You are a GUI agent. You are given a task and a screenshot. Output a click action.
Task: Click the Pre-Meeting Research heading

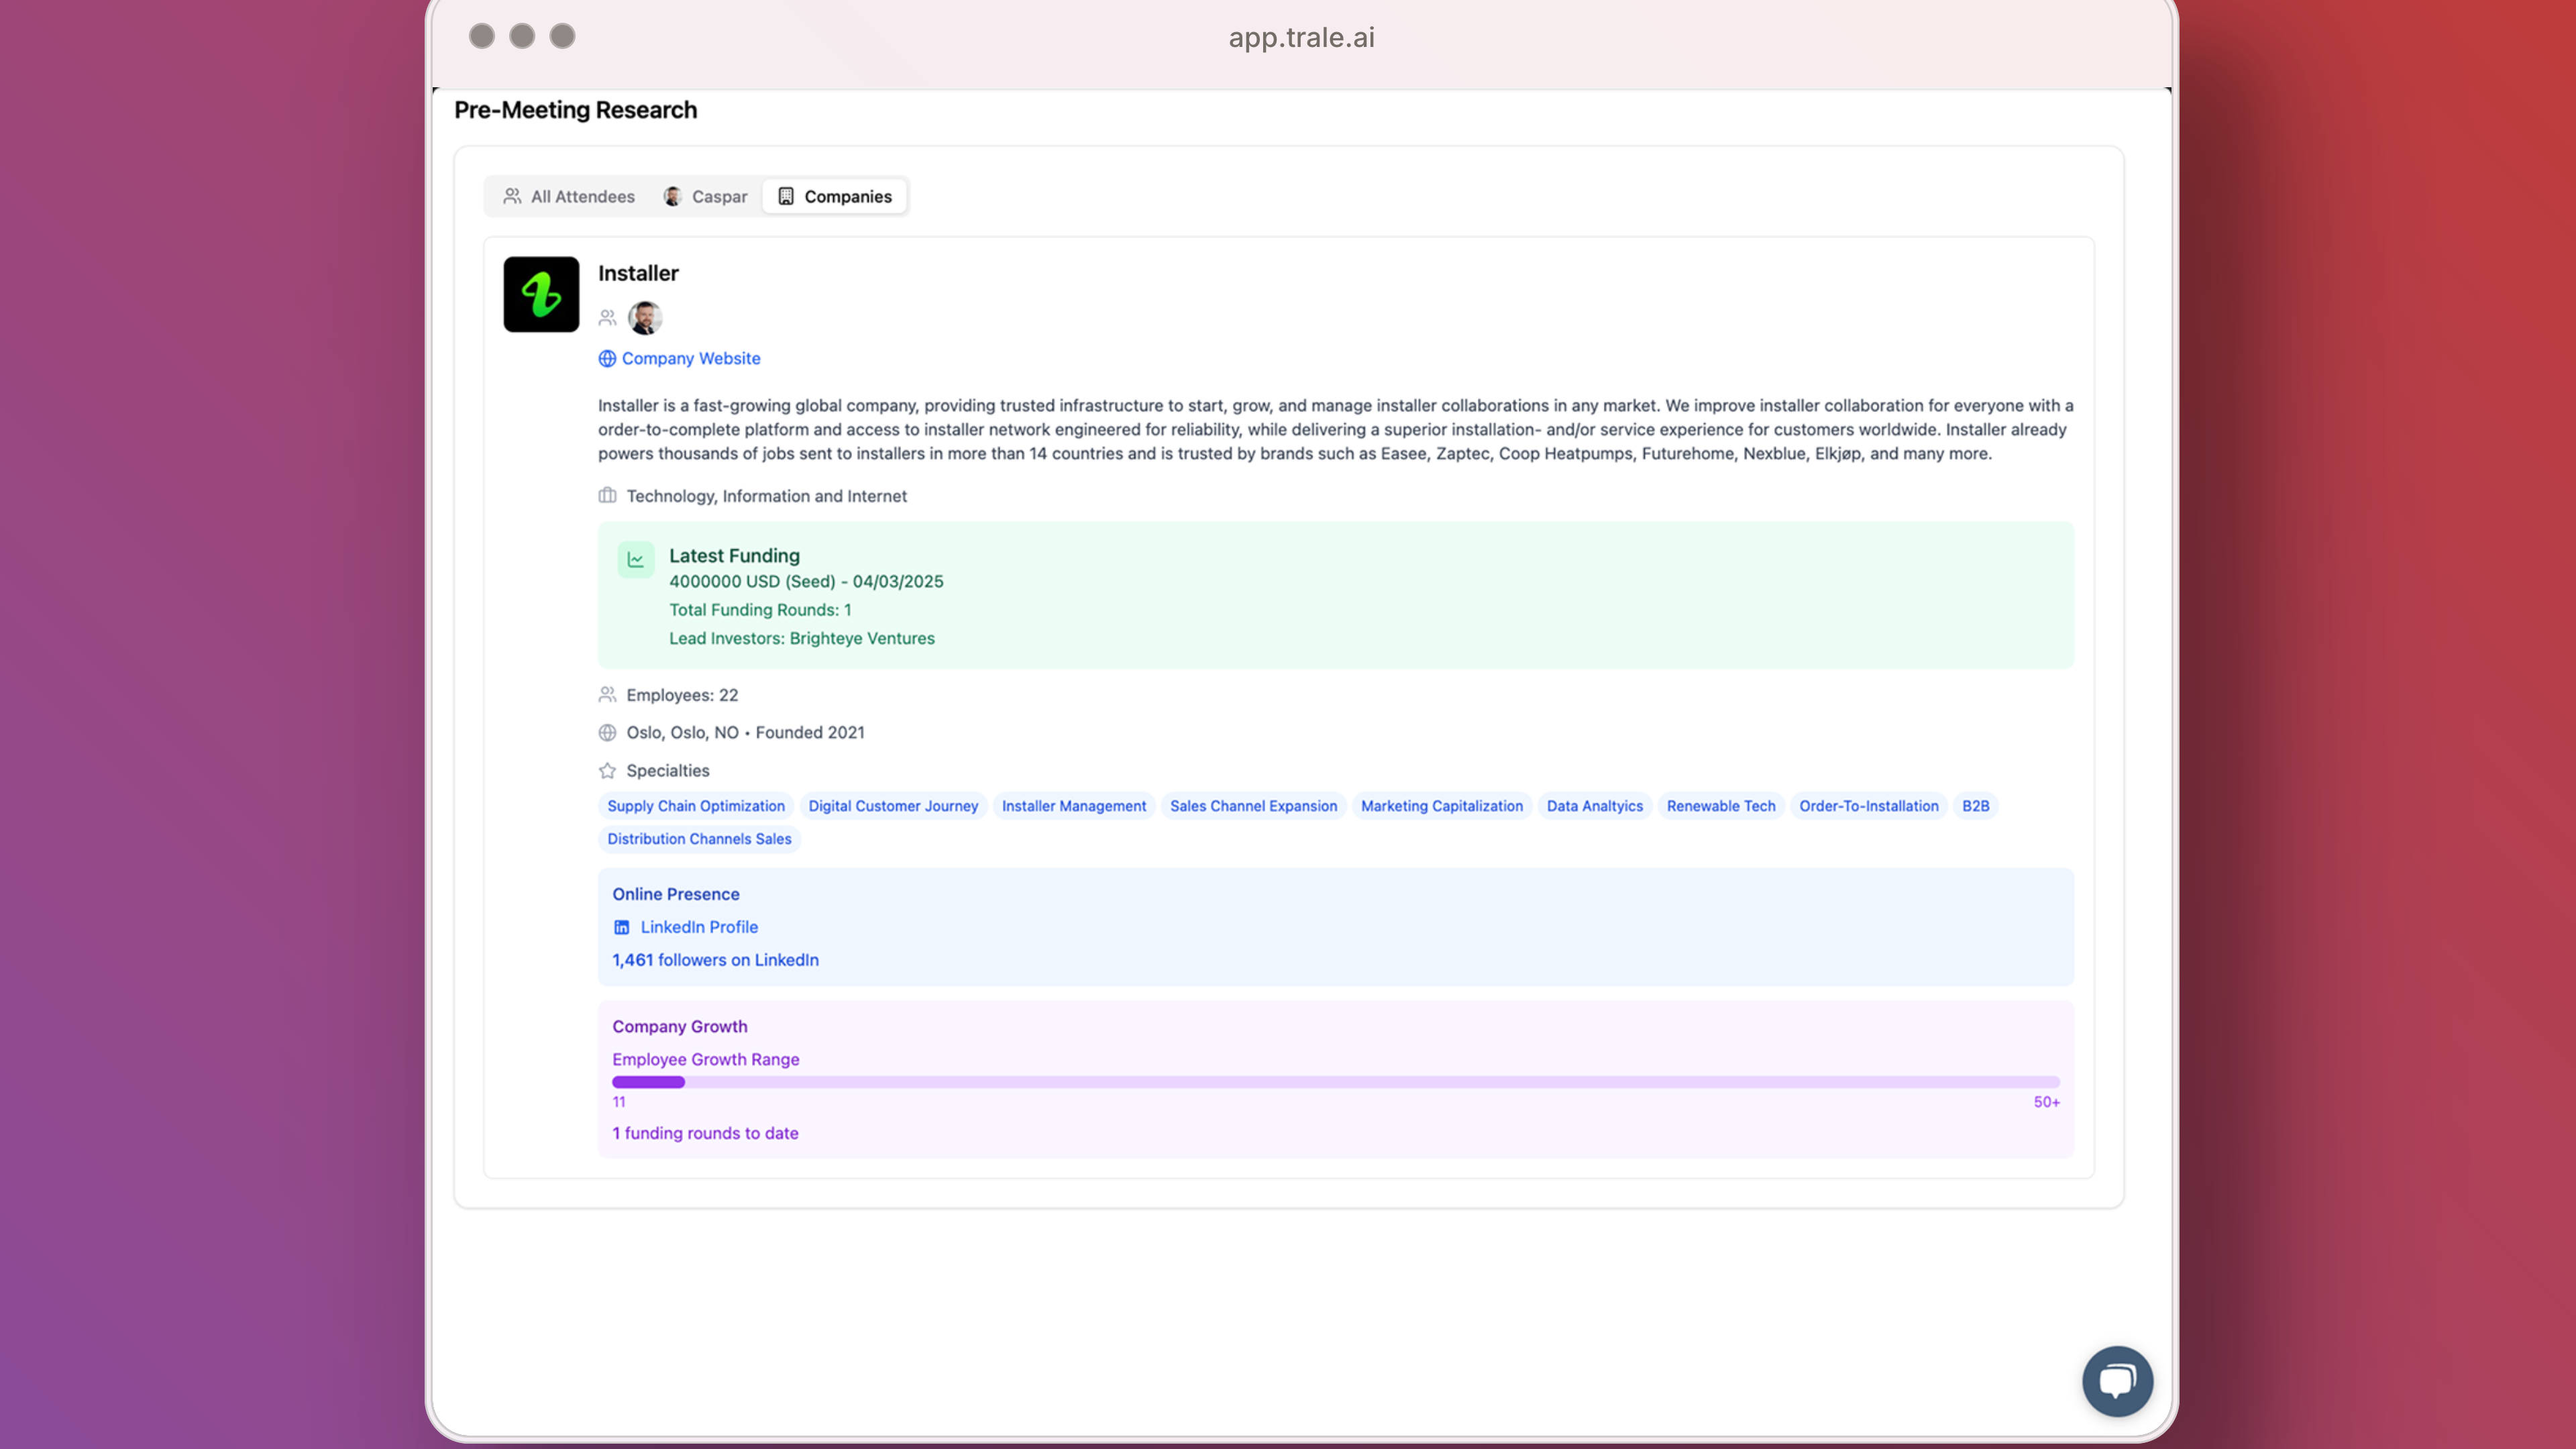click(575, 110)
